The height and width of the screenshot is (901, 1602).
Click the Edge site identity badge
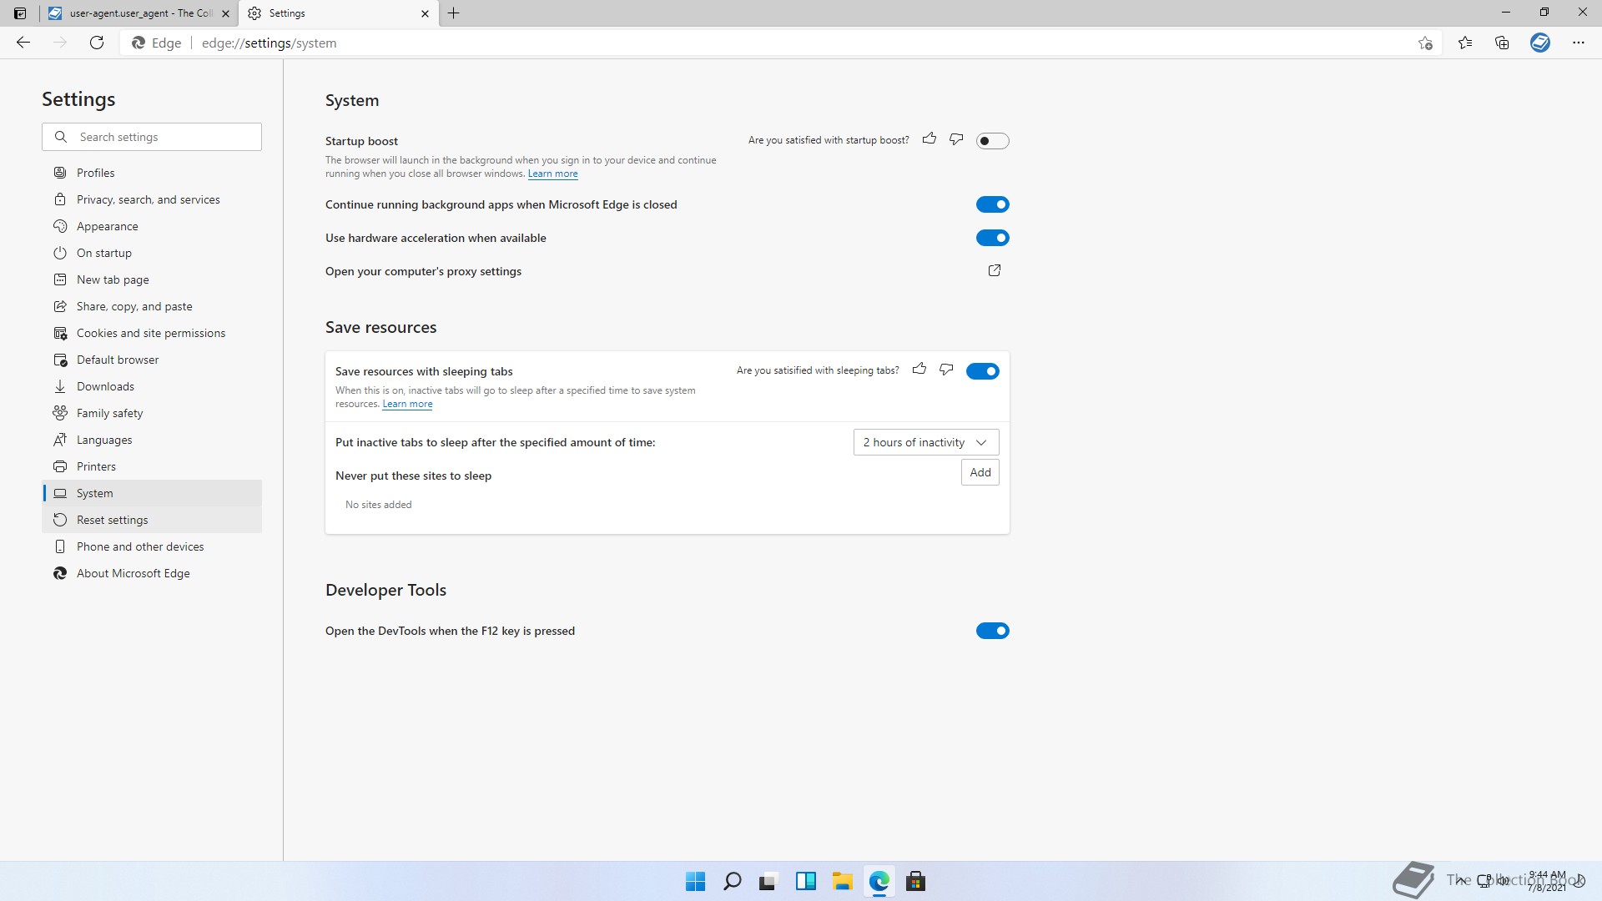pyautogui.click(x=157, y=43)
